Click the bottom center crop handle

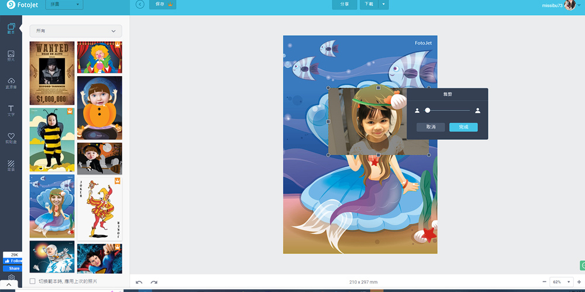378,155
